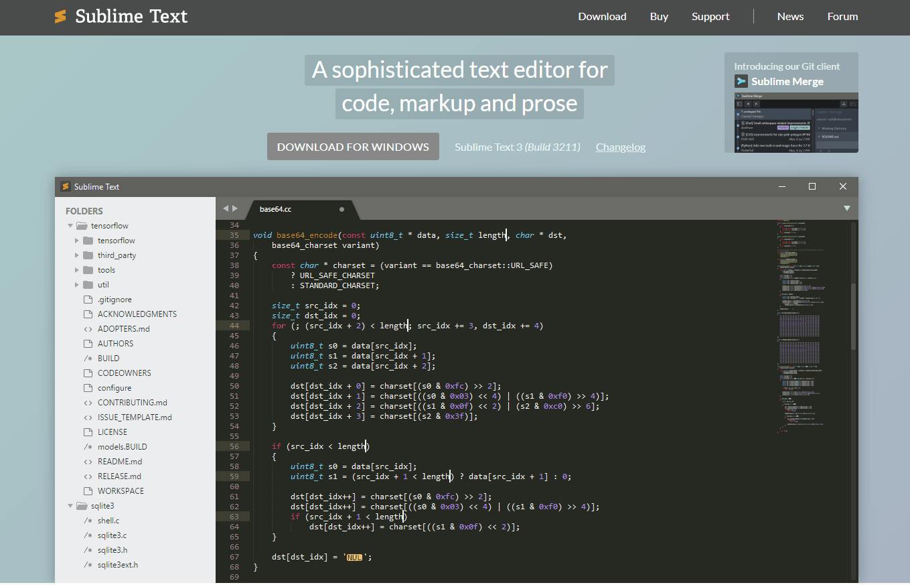Click the DOWNLOAD FOR WINDOWS button

tap(353, 147)
